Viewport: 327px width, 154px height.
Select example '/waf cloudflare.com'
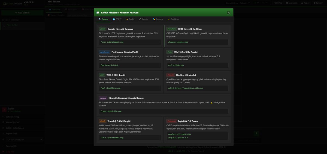(130, 88)
